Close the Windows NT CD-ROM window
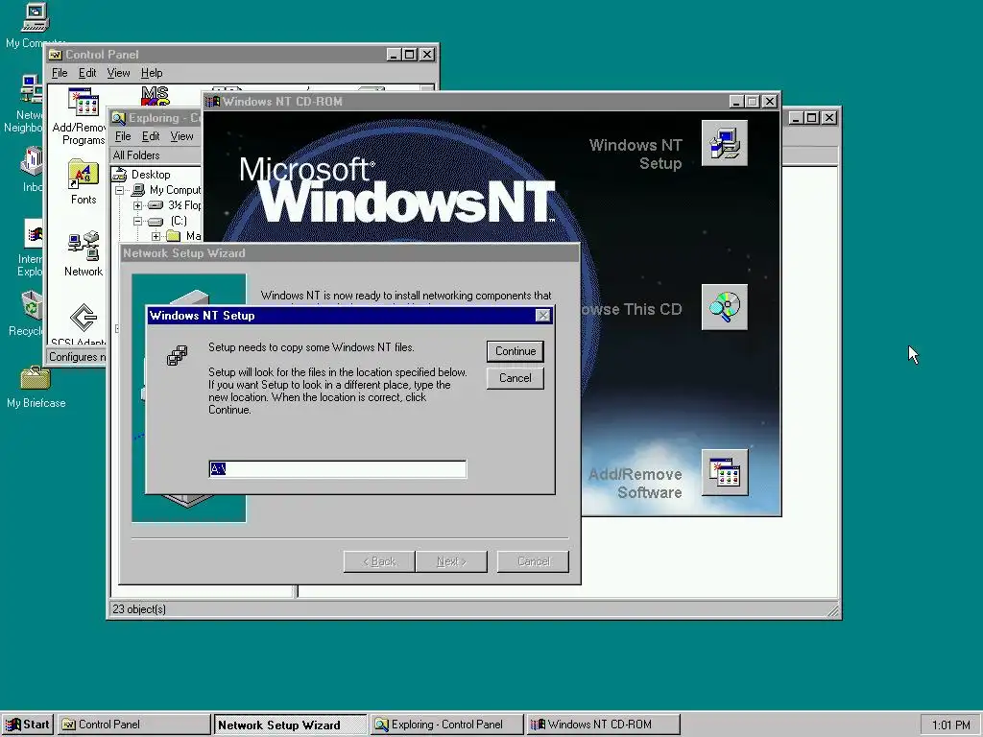The image size is (983, 737). click(770, 101)
